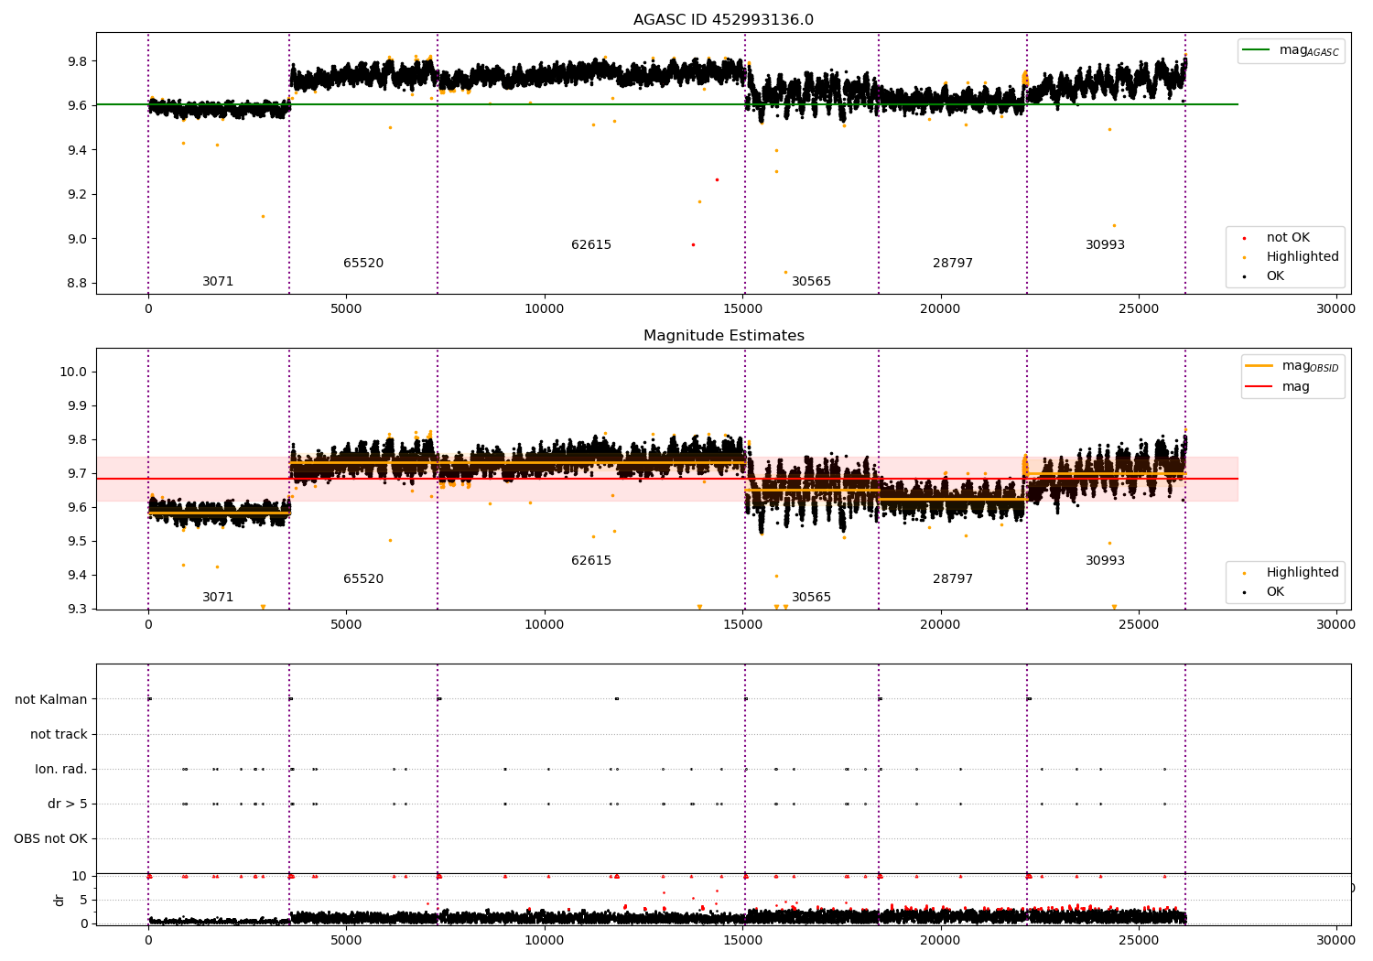1373x961 pixels.
Task: Click the 15000 x-axis tick of bottom plot
Action: (x=742, y=940)
